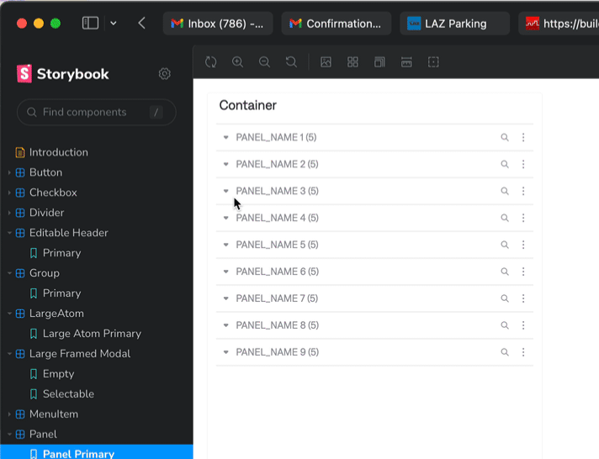This screenshot has height=459, width=599.
Task: Zoom in on the story canvas
Action: point(238,62)
